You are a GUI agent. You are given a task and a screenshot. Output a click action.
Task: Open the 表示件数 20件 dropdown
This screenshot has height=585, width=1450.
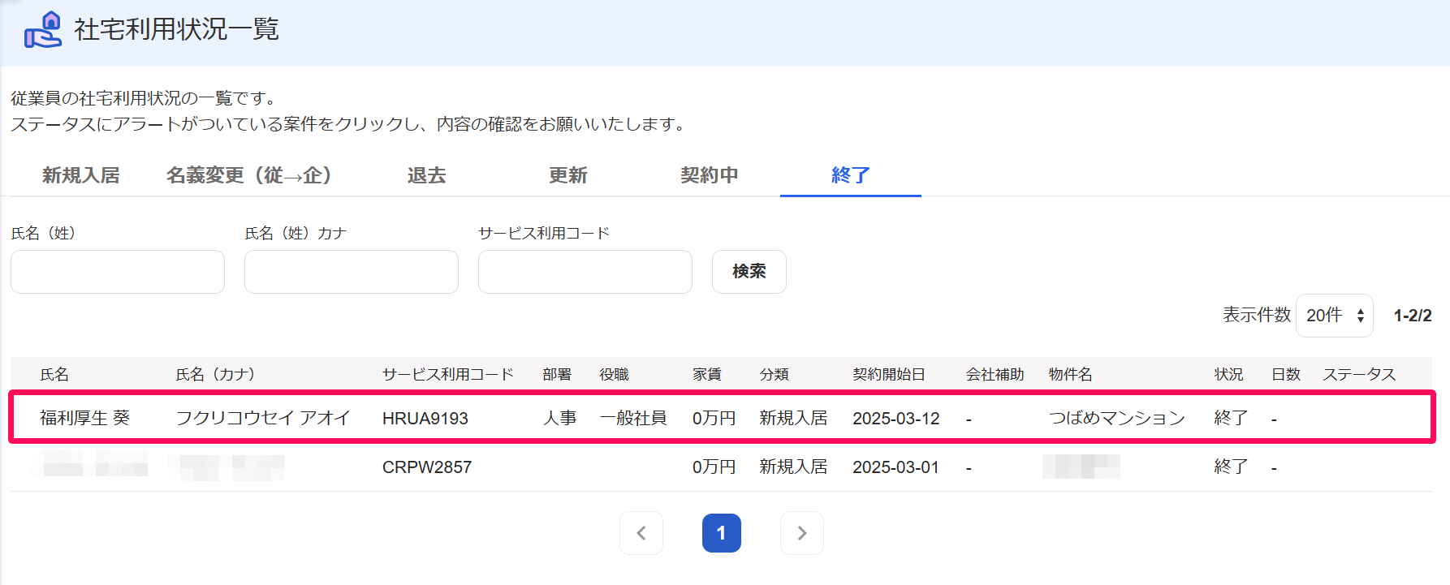(1335, 316)
